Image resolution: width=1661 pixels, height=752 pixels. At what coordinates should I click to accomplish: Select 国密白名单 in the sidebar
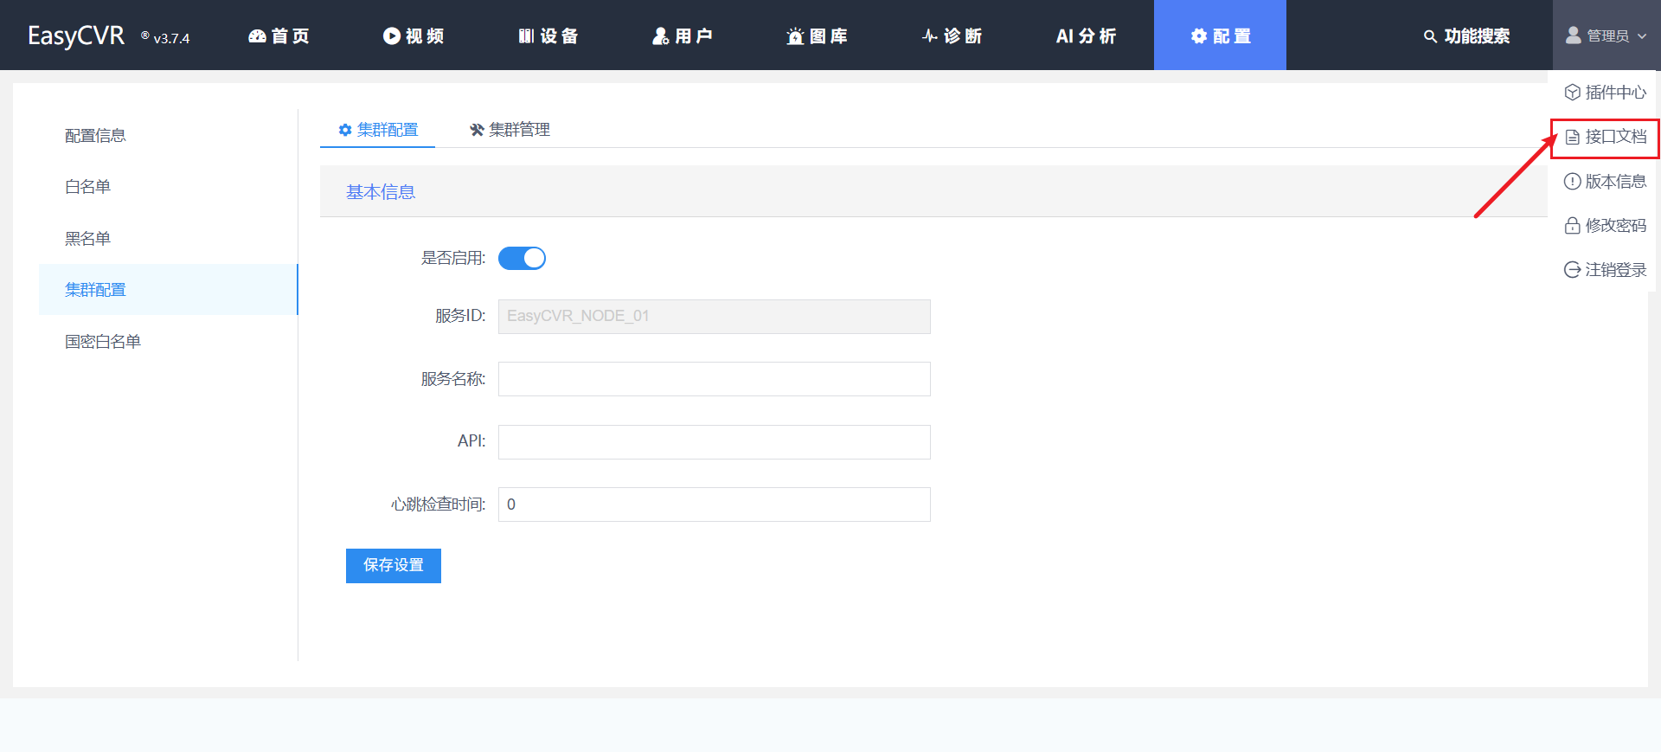[x=103, y=342]
